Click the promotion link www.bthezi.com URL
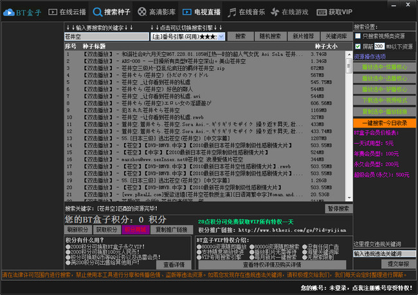418x295 pixels. [x=292, y=230]
